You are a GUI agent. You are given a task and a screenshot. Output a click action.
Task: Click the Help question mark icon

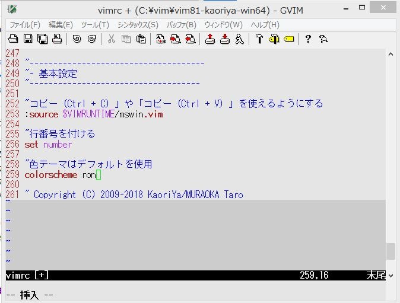308,39
